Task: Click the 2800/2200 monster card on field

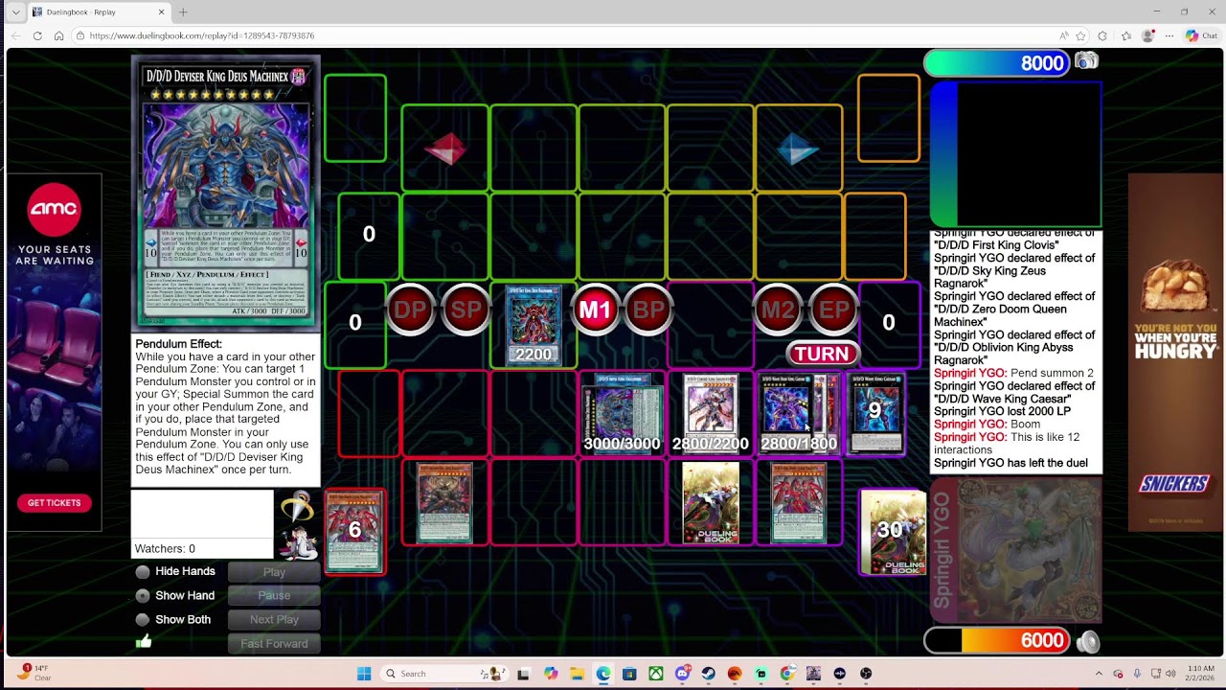Action: click(x=711, y=413)
